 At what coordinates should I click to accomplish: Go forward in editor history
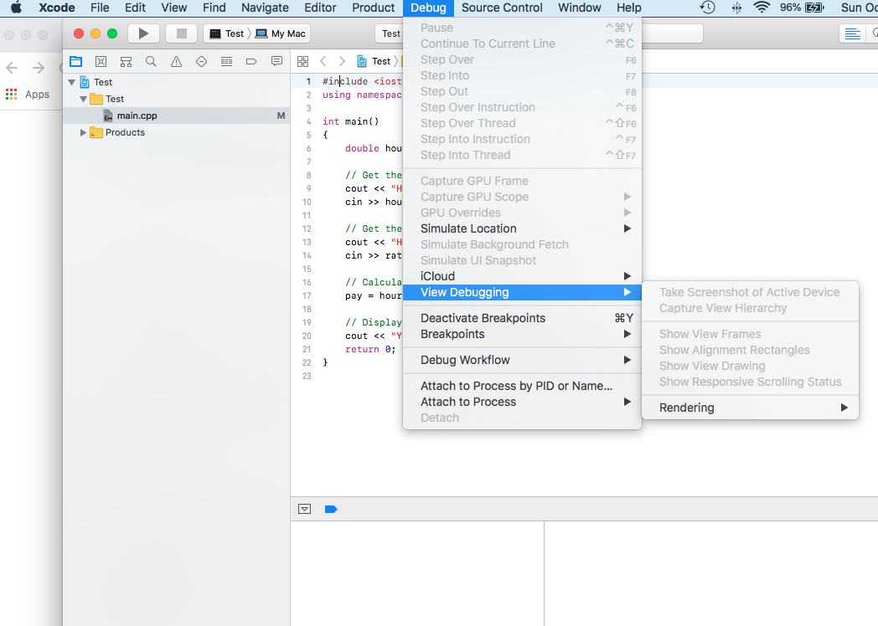click(342, 62)
